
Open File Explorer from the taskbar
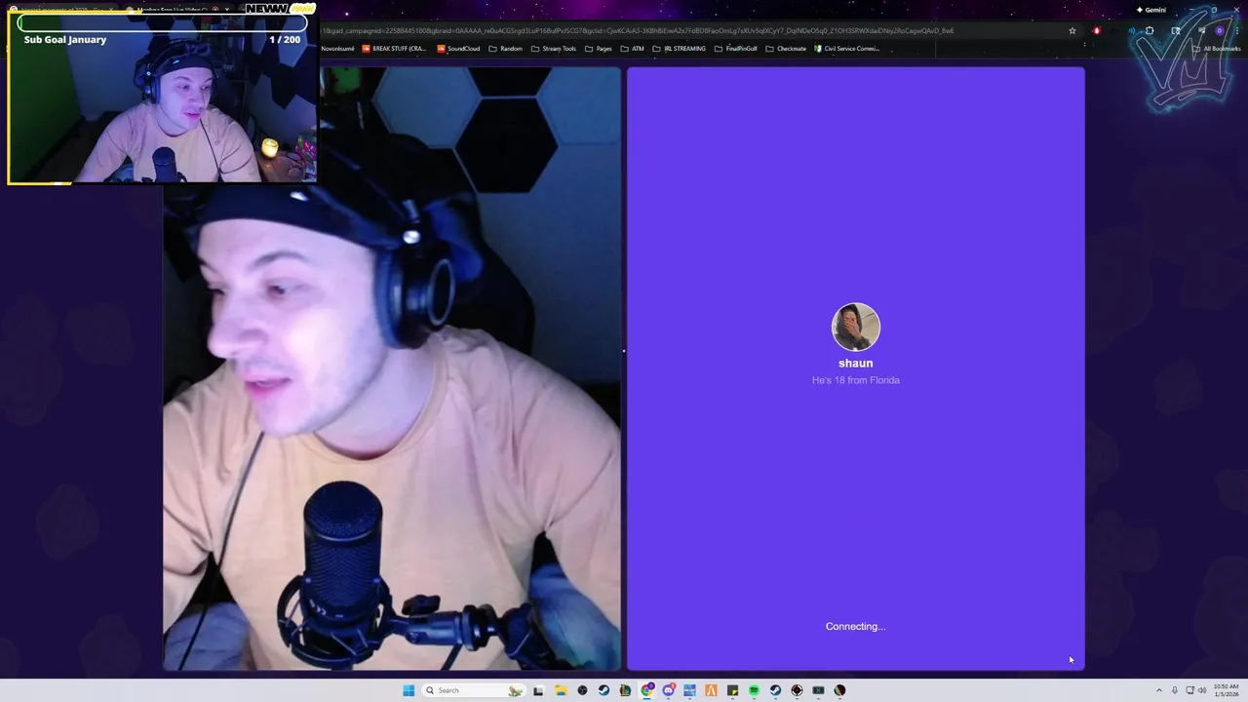(561, 690)
